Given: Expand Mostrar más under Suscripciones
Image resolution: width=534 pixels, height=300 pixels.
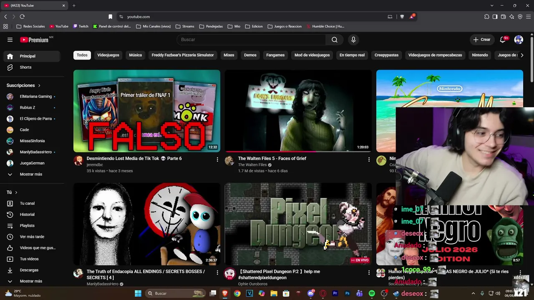Looking at the screenshot, I should tap(32, 174).
